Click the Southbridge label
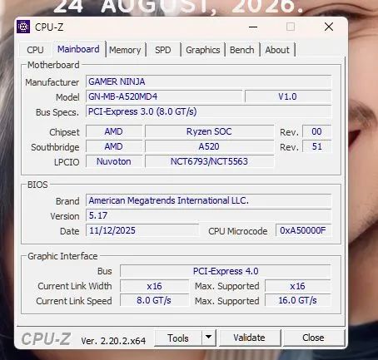This screenshot has width=378, height=360. 55,147
